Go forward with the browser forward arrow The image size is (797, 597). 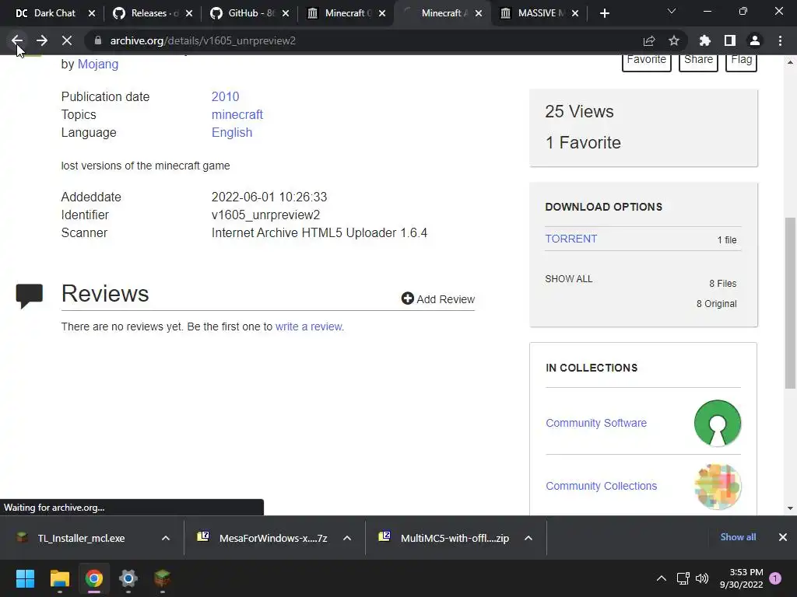42,40
